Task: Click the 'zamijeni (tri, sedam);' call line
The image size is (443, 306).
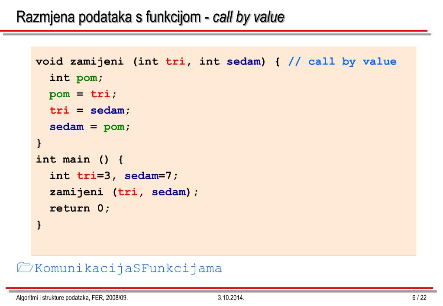Action: (124, 192)
